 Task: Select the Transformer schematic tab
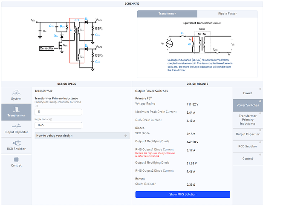point(167,14)
